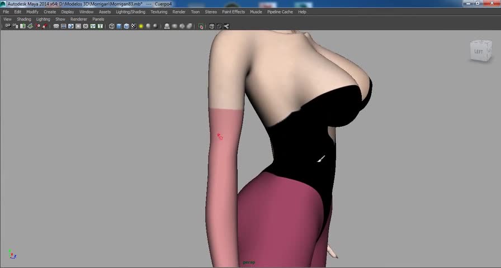The height and width of the screenshot is (268, 501).
Task: Click the Select Camera icon
Action: [x=7, y=26]
